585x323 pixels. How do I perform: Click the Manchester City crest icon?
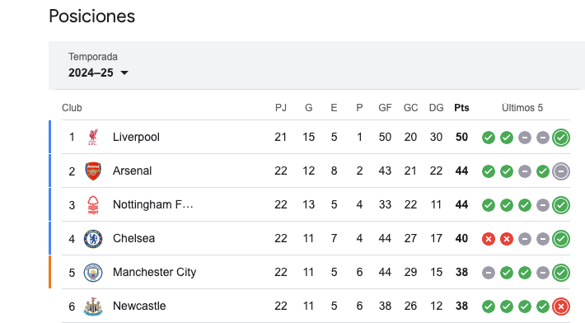click(x=93, y=272)
